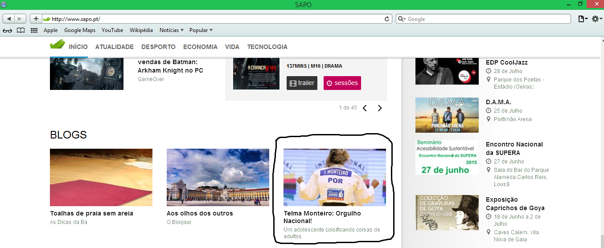Open the Google Maps bookmark
The image size is (604, 248).
pos(80,30)
